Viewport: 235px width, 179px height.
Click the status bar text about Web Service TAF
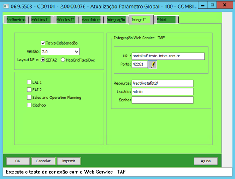[65, 172]
